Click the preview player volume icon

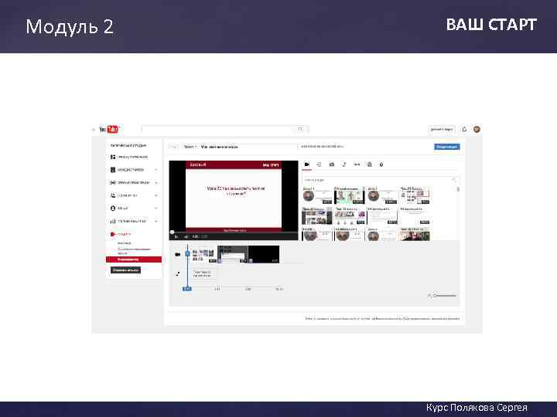[x=186, y=236]
